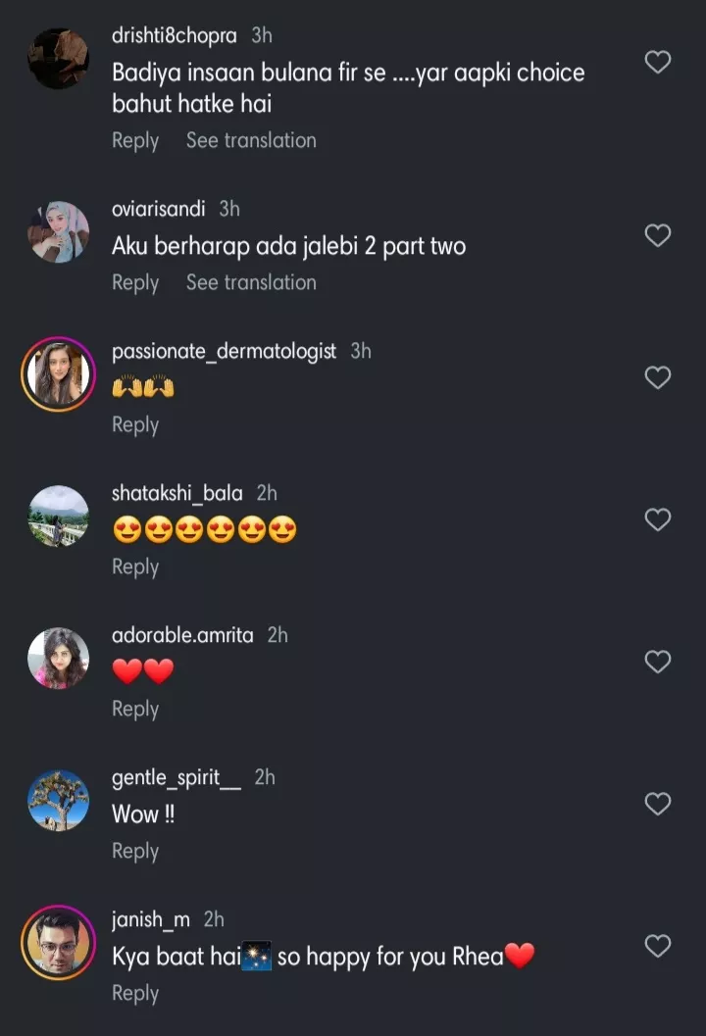The height and width of the screenshot is (1036, 706).
Task: Open drishti8chopra's profile picture
Action: 59,59
